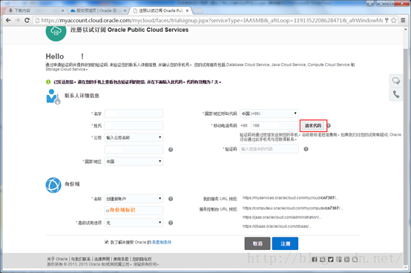Click the 请求代码 button
Image resolution: width=411 pixels, height=273 pixels.
pos(313,125)
